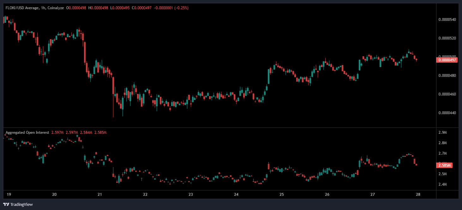The width and height of the screenshot is (462, 210).
Task: Click the 2.9M open interest axis label
Action: (x=443, y=133)
